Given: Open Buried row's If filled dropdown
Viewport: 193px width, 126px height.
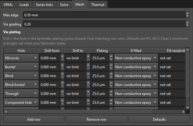Looking at the screenshot, I should 136,67.
